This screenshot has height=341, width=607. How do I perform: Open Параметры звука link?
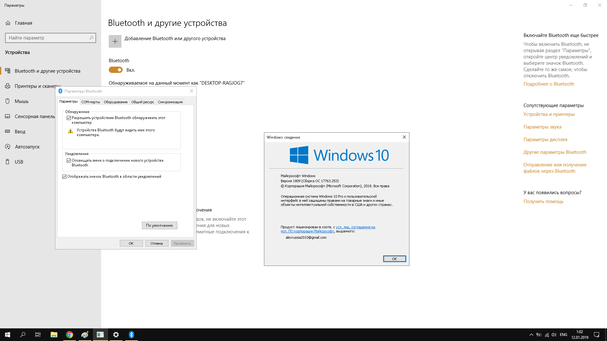tap(542, 127)
